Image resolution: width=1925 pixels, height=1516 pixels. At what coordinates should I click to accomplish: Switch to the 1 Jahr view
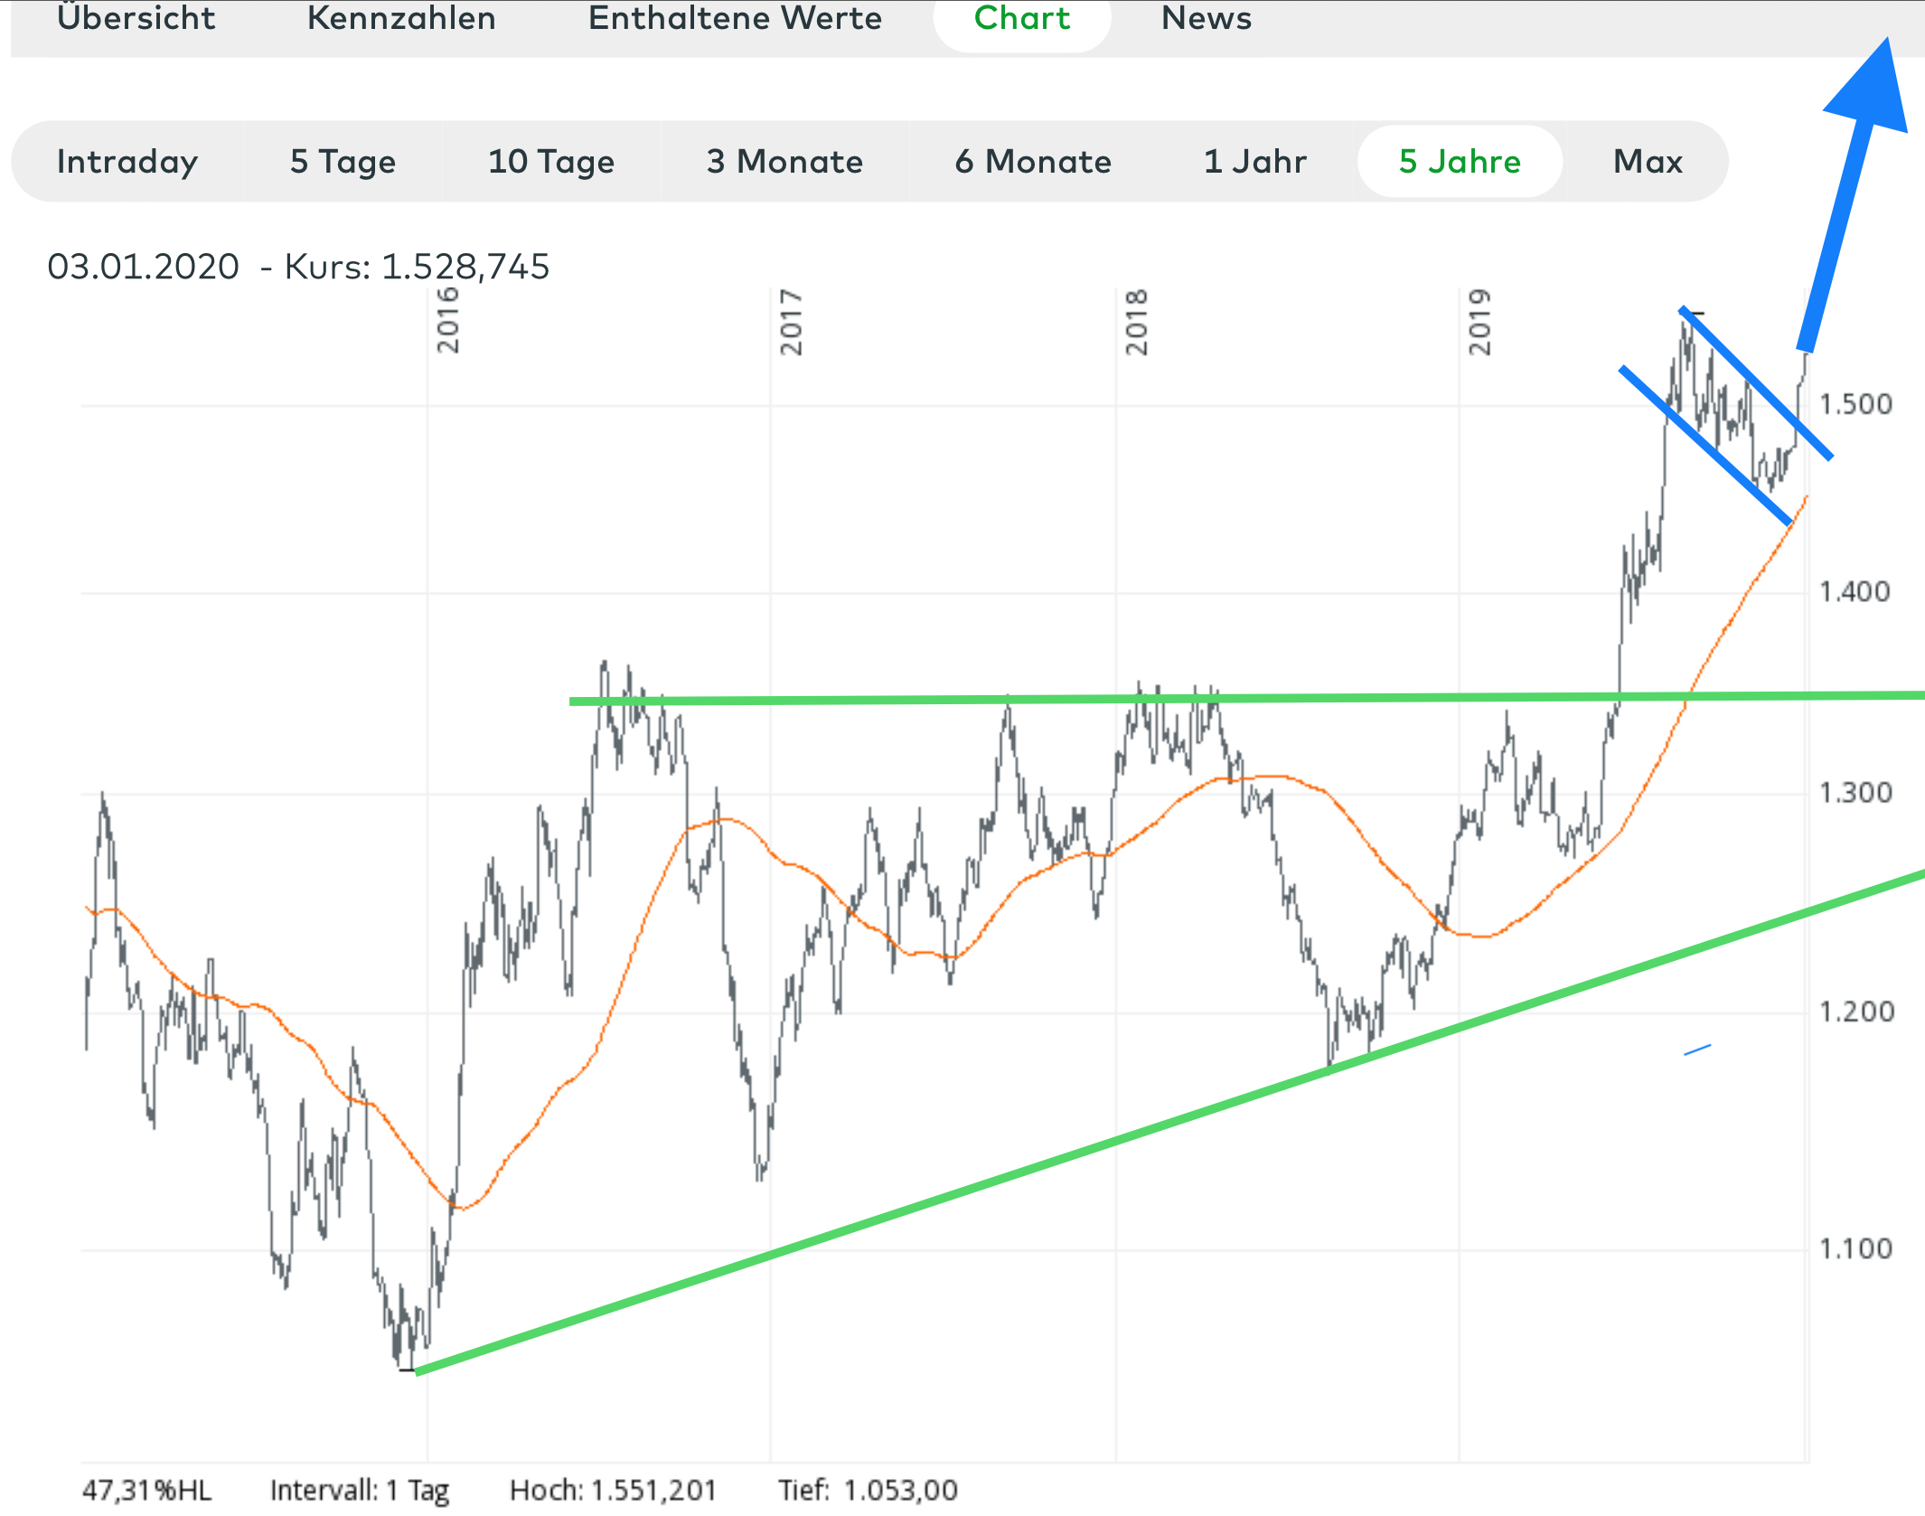(1254, 162)
